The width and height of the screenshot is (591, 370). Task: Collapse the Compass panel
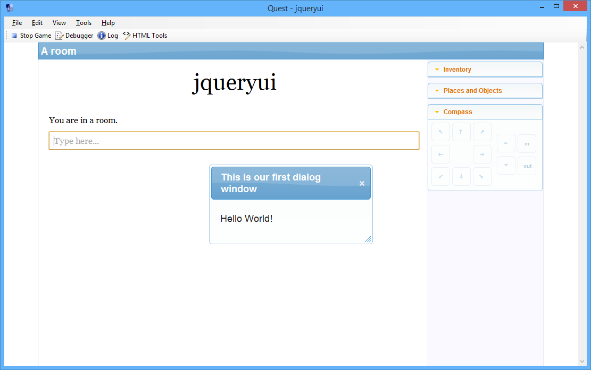coord(457,112)
